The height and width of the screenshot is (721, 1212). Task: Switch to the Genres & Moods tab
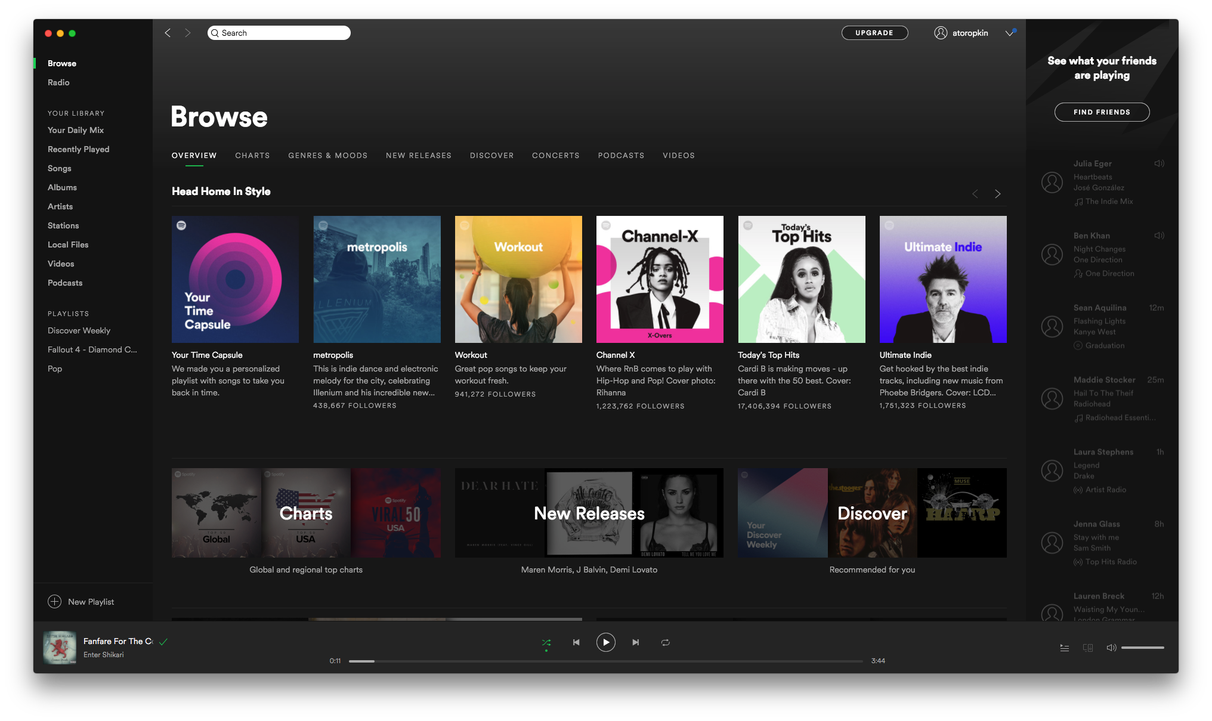pos(327,156)
